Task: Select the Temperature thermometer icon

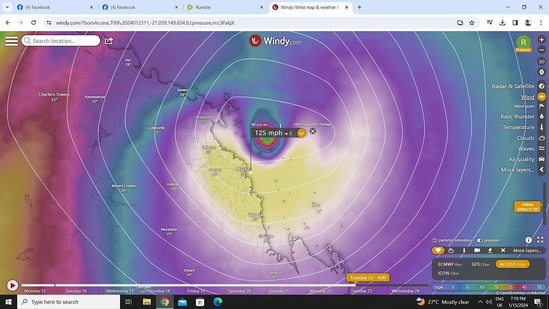Action: click(542, 127)
